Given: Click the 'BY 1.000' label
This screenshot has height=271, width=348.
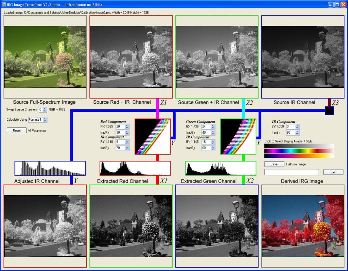Looking at the screenshot, I should click(x=278, y=126).
